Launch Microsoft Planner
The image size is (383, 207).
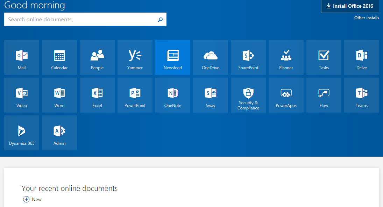[286, 57]
